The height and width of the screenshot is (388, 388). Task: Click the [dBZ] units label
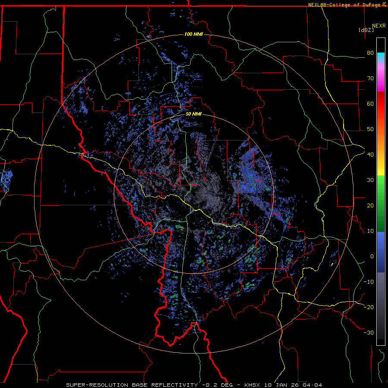(366, 30)
